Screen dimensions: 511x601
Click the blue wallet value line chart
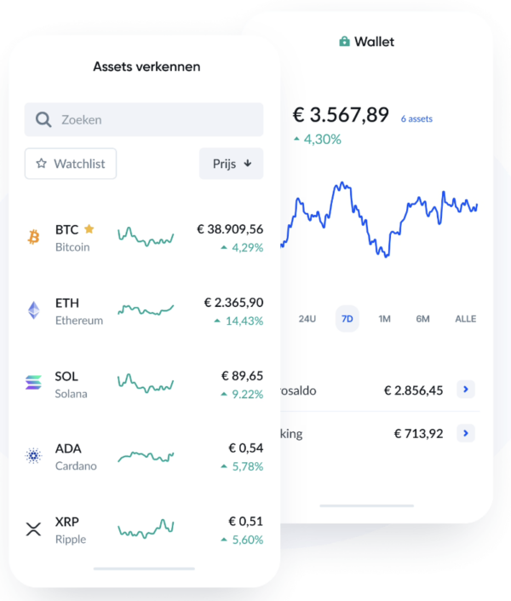point(379,217)
